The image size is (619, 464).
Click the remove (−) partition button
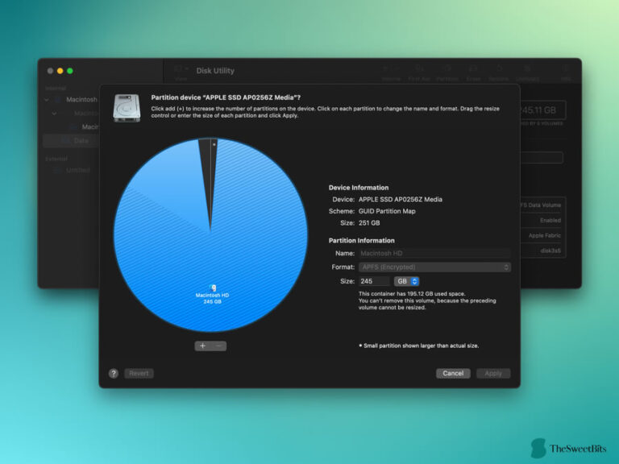coord(218,346)
